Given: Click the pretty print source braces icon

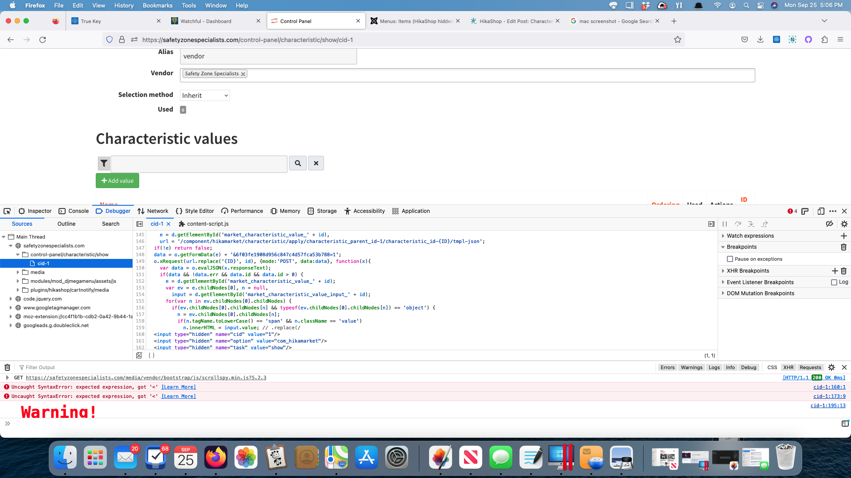Looking at the screenshot, I should click(x=152, y=355).
